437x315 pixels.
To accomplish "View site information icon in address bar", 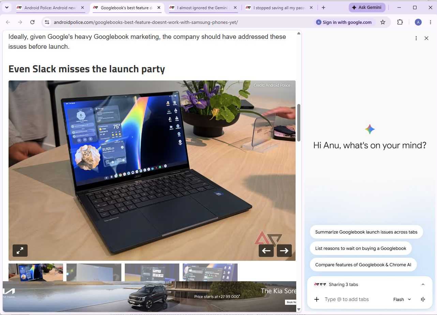I will pyautogui.click(x=47, y=22).
